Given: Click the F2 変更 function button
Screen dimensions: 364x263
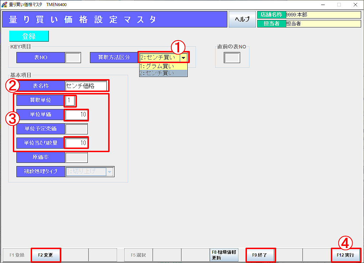Looking at the screenshot, I should (x=46, y=255).
